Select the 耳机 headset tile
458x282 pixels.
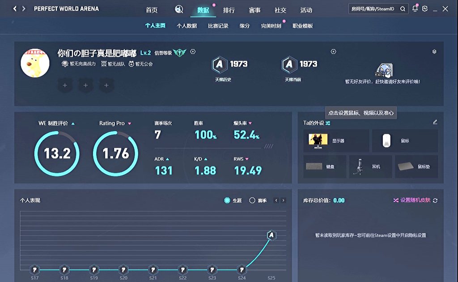coord(371,167)
